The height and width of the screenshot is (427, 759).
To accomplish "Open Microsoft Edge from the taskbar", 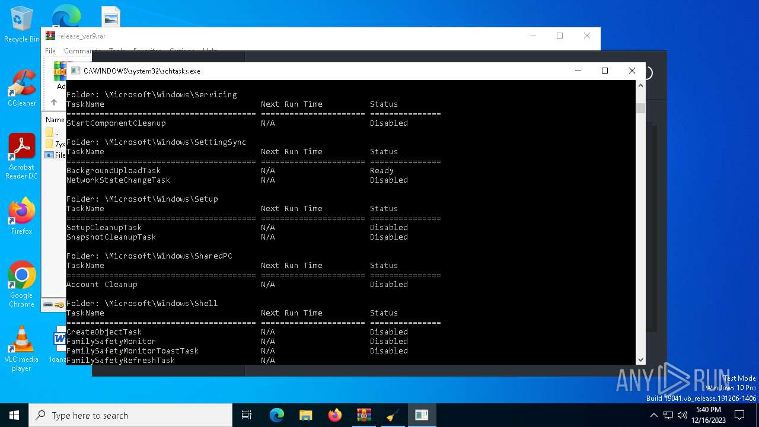I will click(x=277, y=415).
